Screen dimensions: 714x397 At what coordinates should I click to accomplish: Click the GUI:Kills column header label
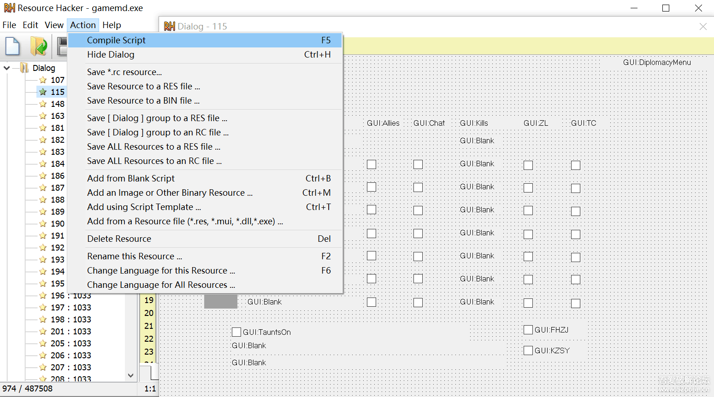pos(474,123)
